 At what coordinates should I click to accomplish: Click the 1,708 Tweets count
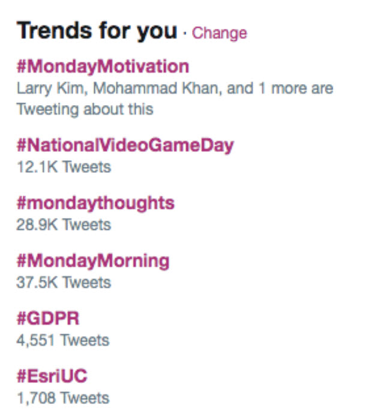pos(62,397)
